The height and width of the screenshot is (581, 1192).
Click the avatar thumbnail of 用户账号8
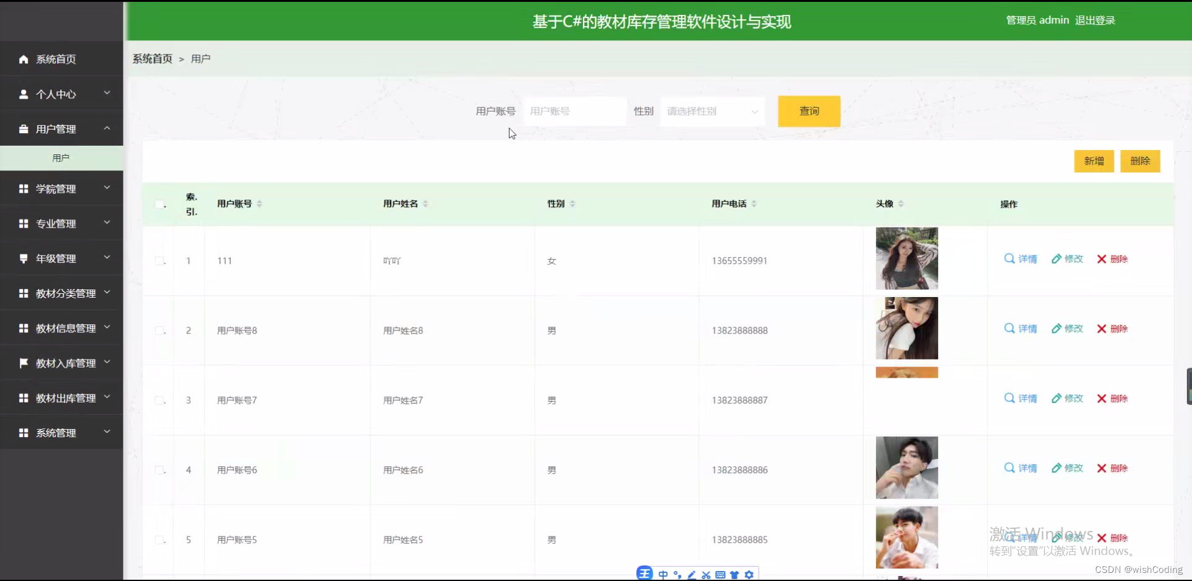click(x=906, y=327)
